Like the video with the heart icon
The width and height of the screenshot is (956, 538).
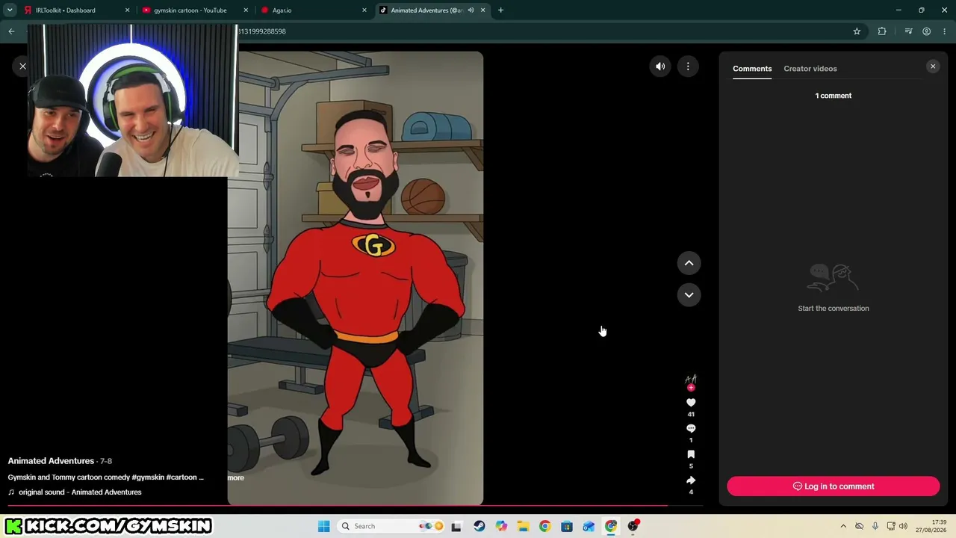691,403
